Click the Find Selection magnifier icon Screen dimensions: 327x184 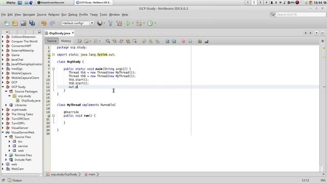point(108,41)
